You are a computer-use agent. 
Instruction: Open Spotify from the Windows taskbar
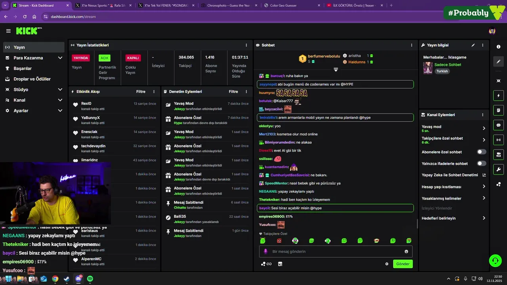[x=90, y=279]
